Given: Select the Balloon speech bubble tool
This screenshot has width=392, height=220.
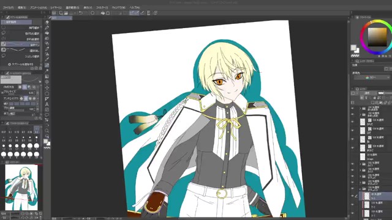Looking at the screenshot, I should (47, 115).
